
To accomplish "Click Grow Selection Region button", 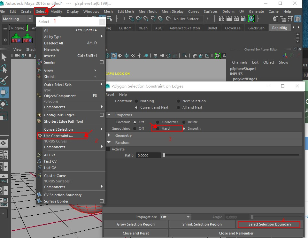I will click(136, 224).
